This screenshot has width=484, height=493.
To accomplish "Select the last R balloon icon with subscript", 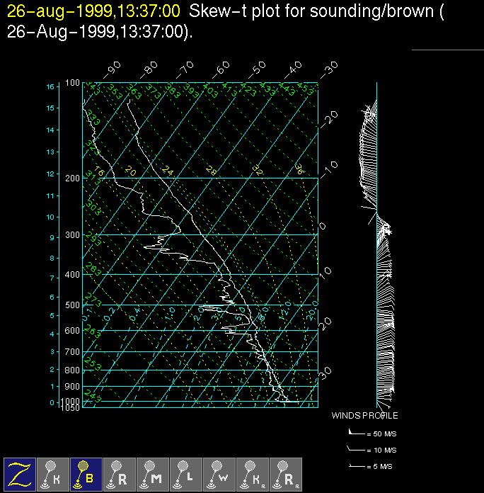I will pyautogui.click(x=286, y=474).
